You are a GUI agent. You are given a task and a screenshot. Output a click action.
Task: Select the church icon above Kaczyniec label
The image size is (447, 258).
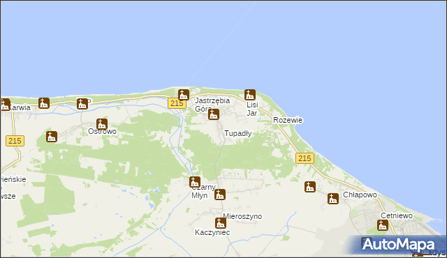point(221,222)
